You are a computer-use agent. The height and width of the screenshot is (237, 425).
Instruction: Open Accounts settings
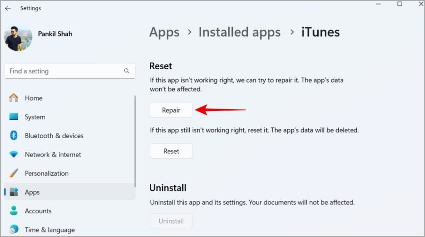coord(38,211)
